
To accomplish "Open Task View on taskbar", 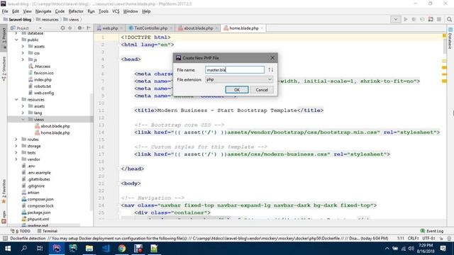I will (40, 249).
